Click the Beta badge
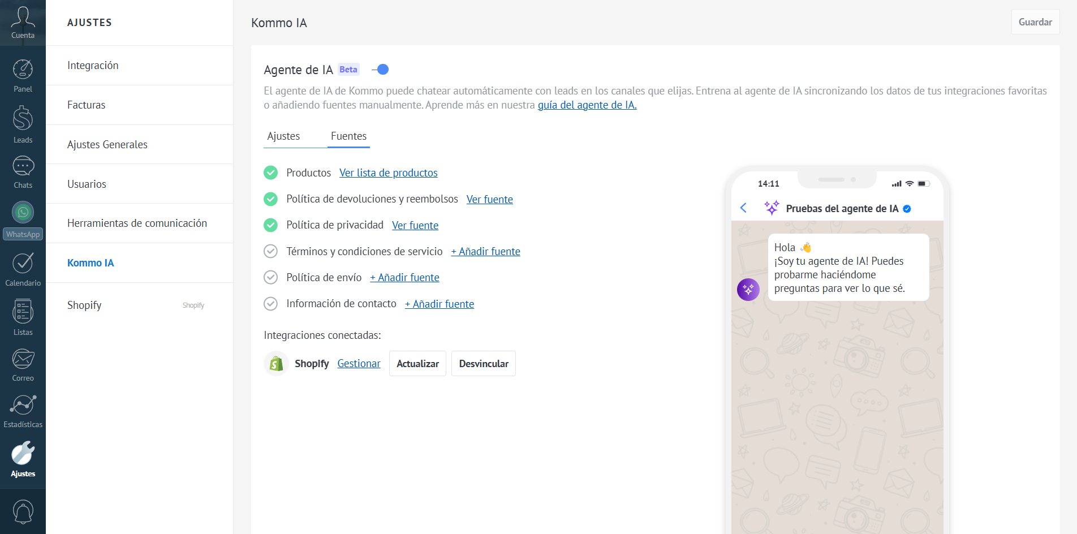Viewport: 1077px width, 534px height. click(x=348, y=70)
